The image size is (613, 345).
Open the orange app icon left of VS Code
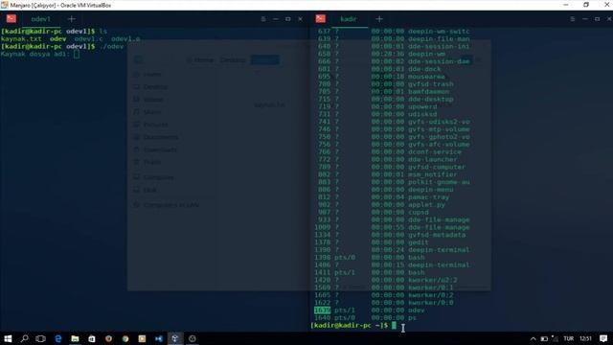[x=142, y=338]
